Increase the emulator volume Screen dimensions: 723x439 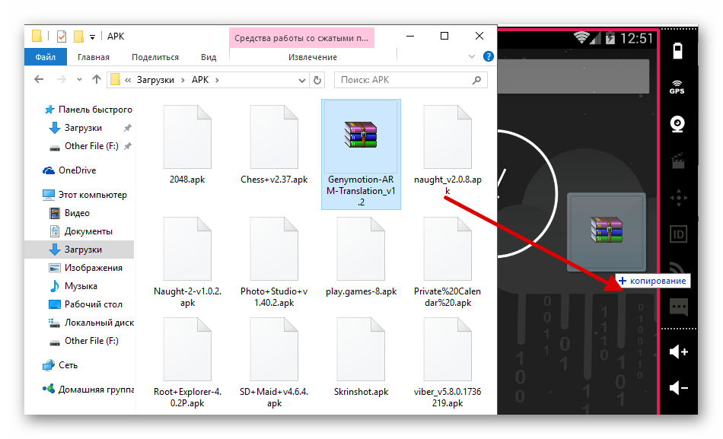[677, 352]
